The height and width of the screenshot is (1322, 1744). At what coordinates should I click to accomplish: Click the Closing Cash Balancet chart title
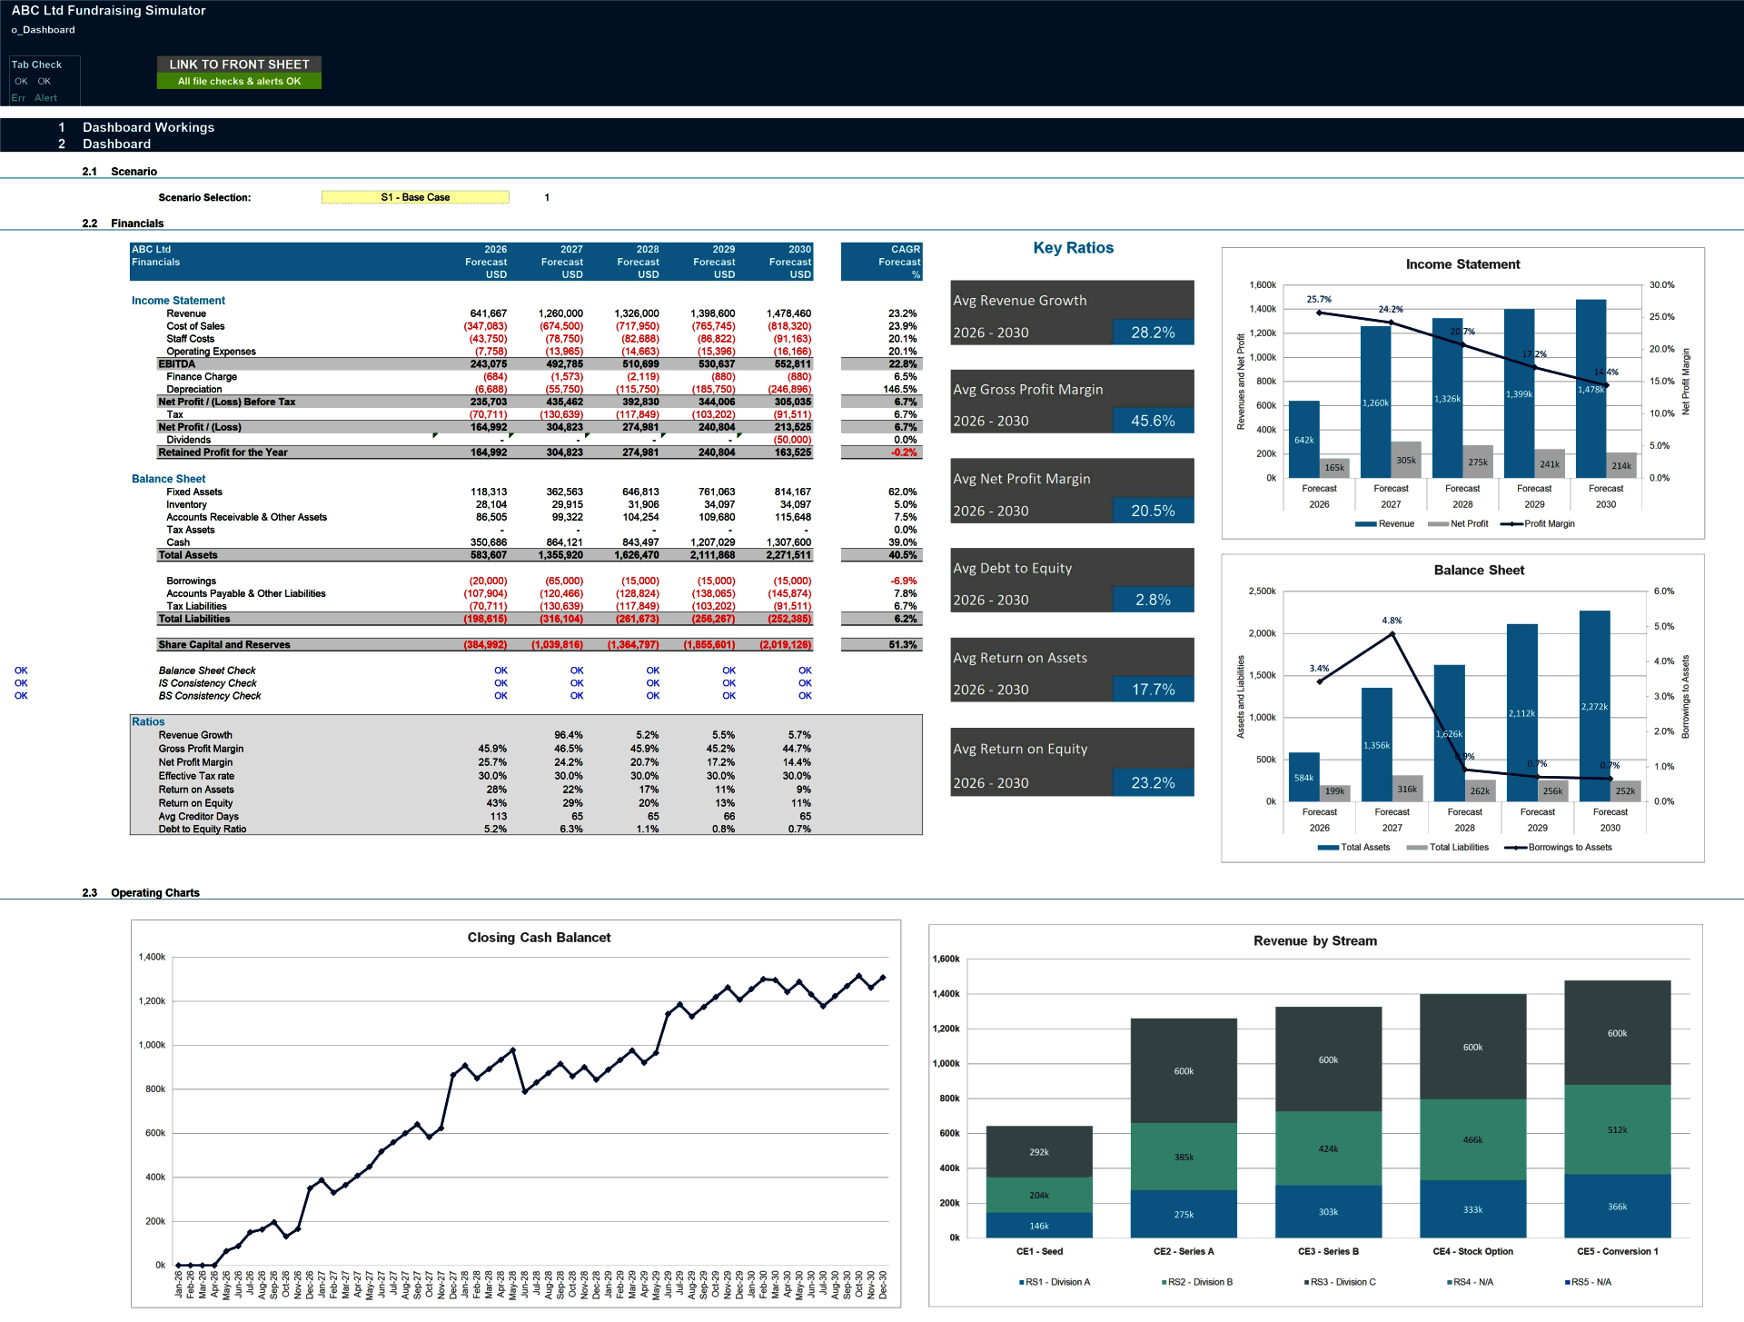coord(539,938)
